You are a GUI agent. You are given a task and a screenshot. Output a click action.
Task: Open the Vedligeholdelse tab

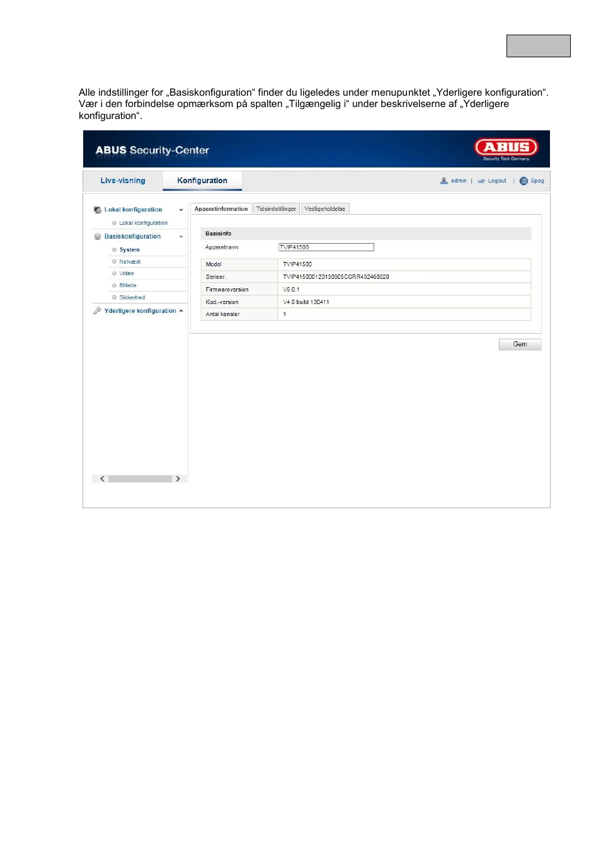[x=325, y=208]
